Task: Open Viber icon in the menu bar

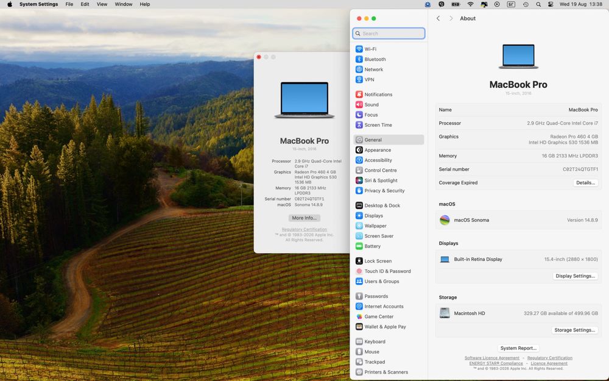Action: click(x=441, y=4)
